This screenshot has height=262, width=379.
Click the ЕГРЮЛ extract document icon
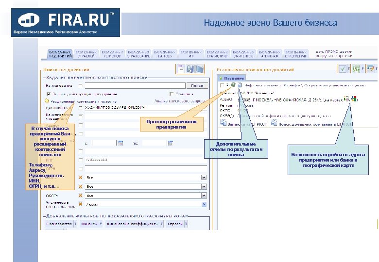(223, 123)
